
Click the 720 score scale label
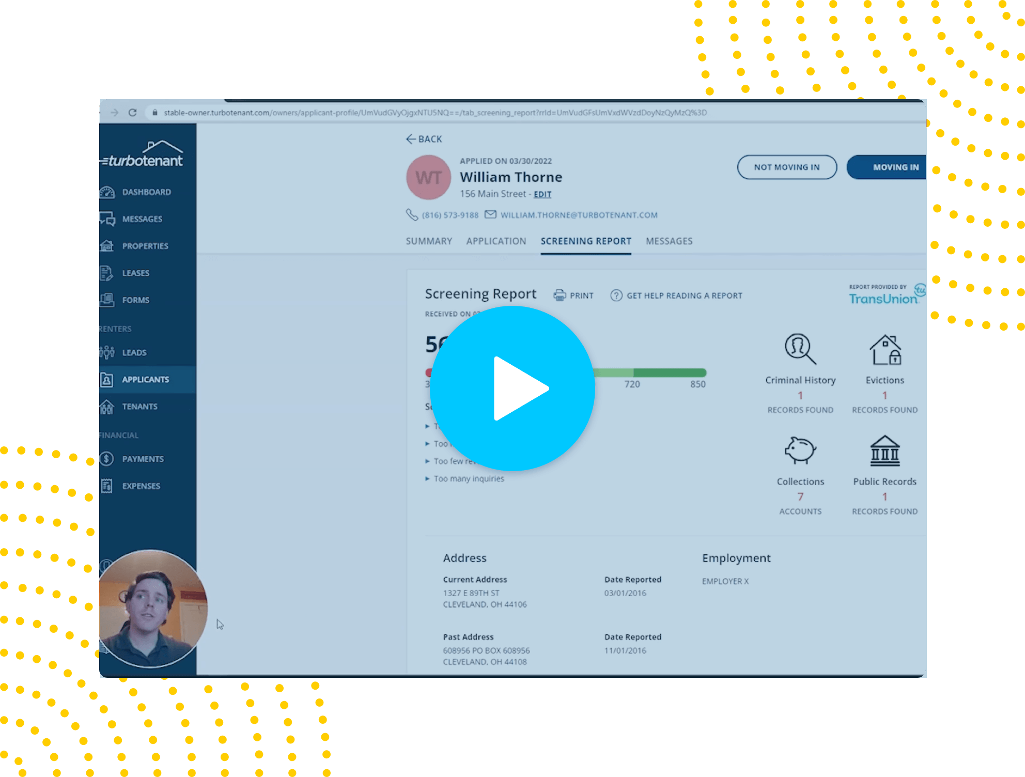tap(632, 384)
